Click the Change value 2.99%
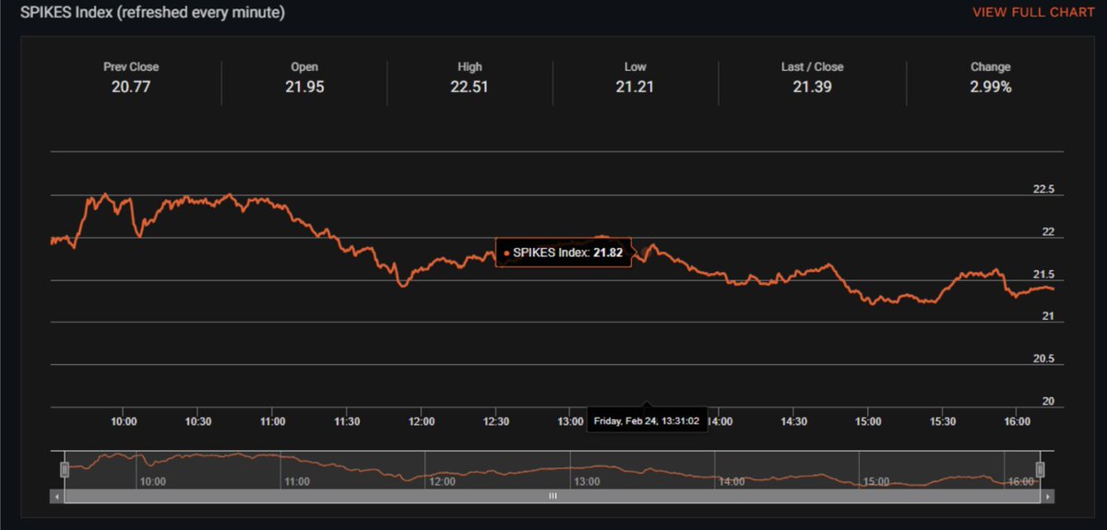Viewport: 1107px width, 530px height. (x=991, y=87)
